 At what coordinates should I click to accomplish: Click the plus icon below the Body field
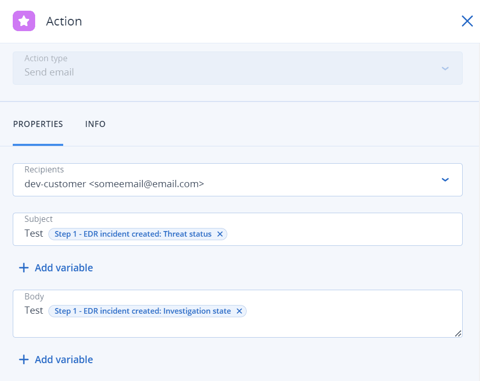point(23,360)
